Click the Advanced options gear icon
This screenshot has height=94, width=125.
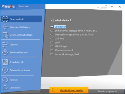5,52
